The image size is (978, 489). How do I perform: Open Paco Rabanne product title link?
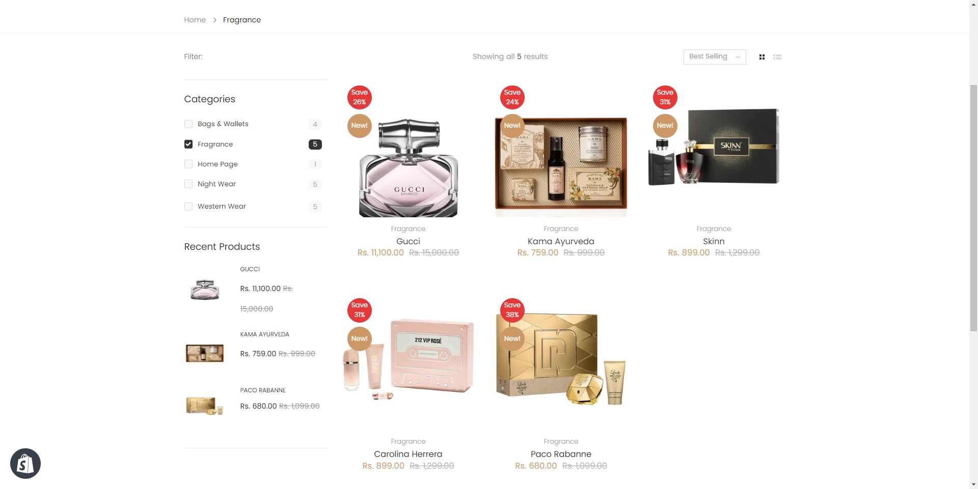561,454
